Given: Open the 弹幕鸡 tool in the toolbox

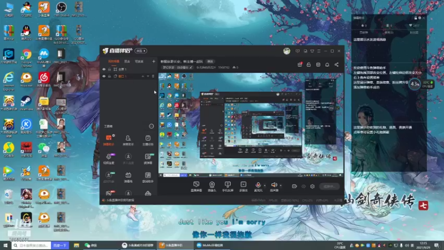Looking at the screenshot, I should click(x=128, y=177).
